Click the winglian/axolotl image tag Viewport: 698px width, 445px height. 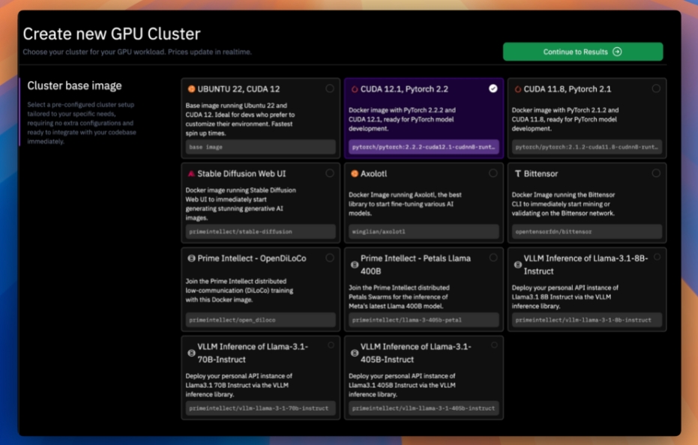424,231
